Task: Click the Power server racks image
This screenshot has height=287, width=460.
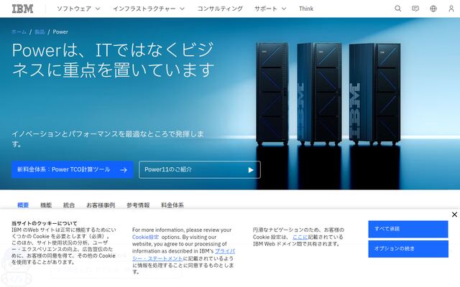Action: click(328, 94)
